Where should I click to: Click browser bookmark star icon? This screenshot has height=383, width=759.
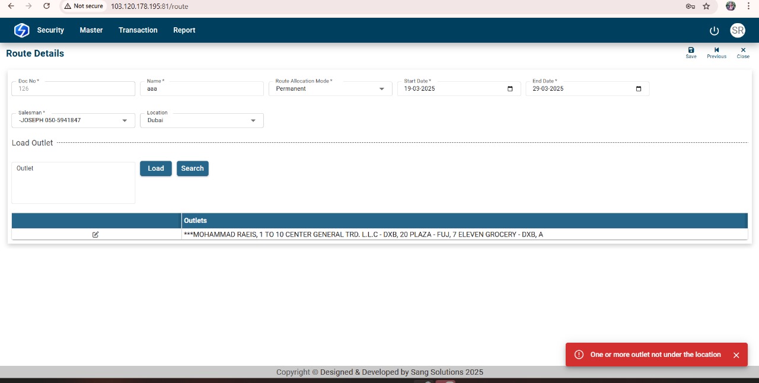[706, 6]
